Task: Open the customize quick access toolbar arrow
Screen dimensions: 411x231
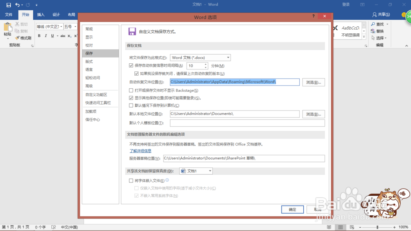Action: [37, 5]
